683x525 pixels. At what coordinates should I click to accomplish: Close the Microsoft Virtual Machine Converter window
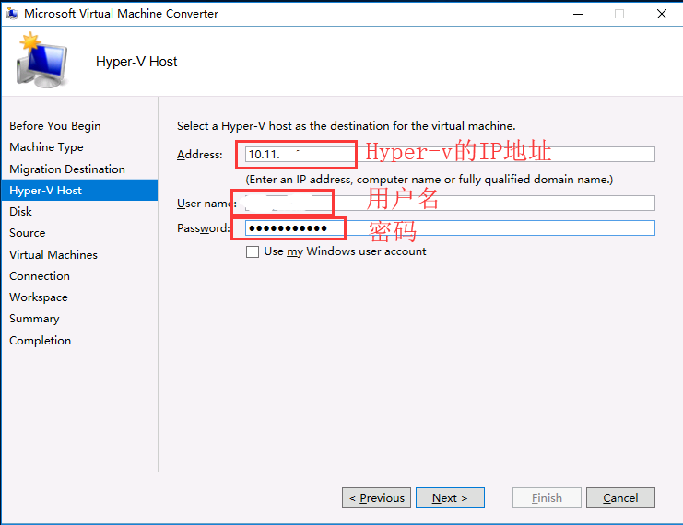(x=662, y=14)
